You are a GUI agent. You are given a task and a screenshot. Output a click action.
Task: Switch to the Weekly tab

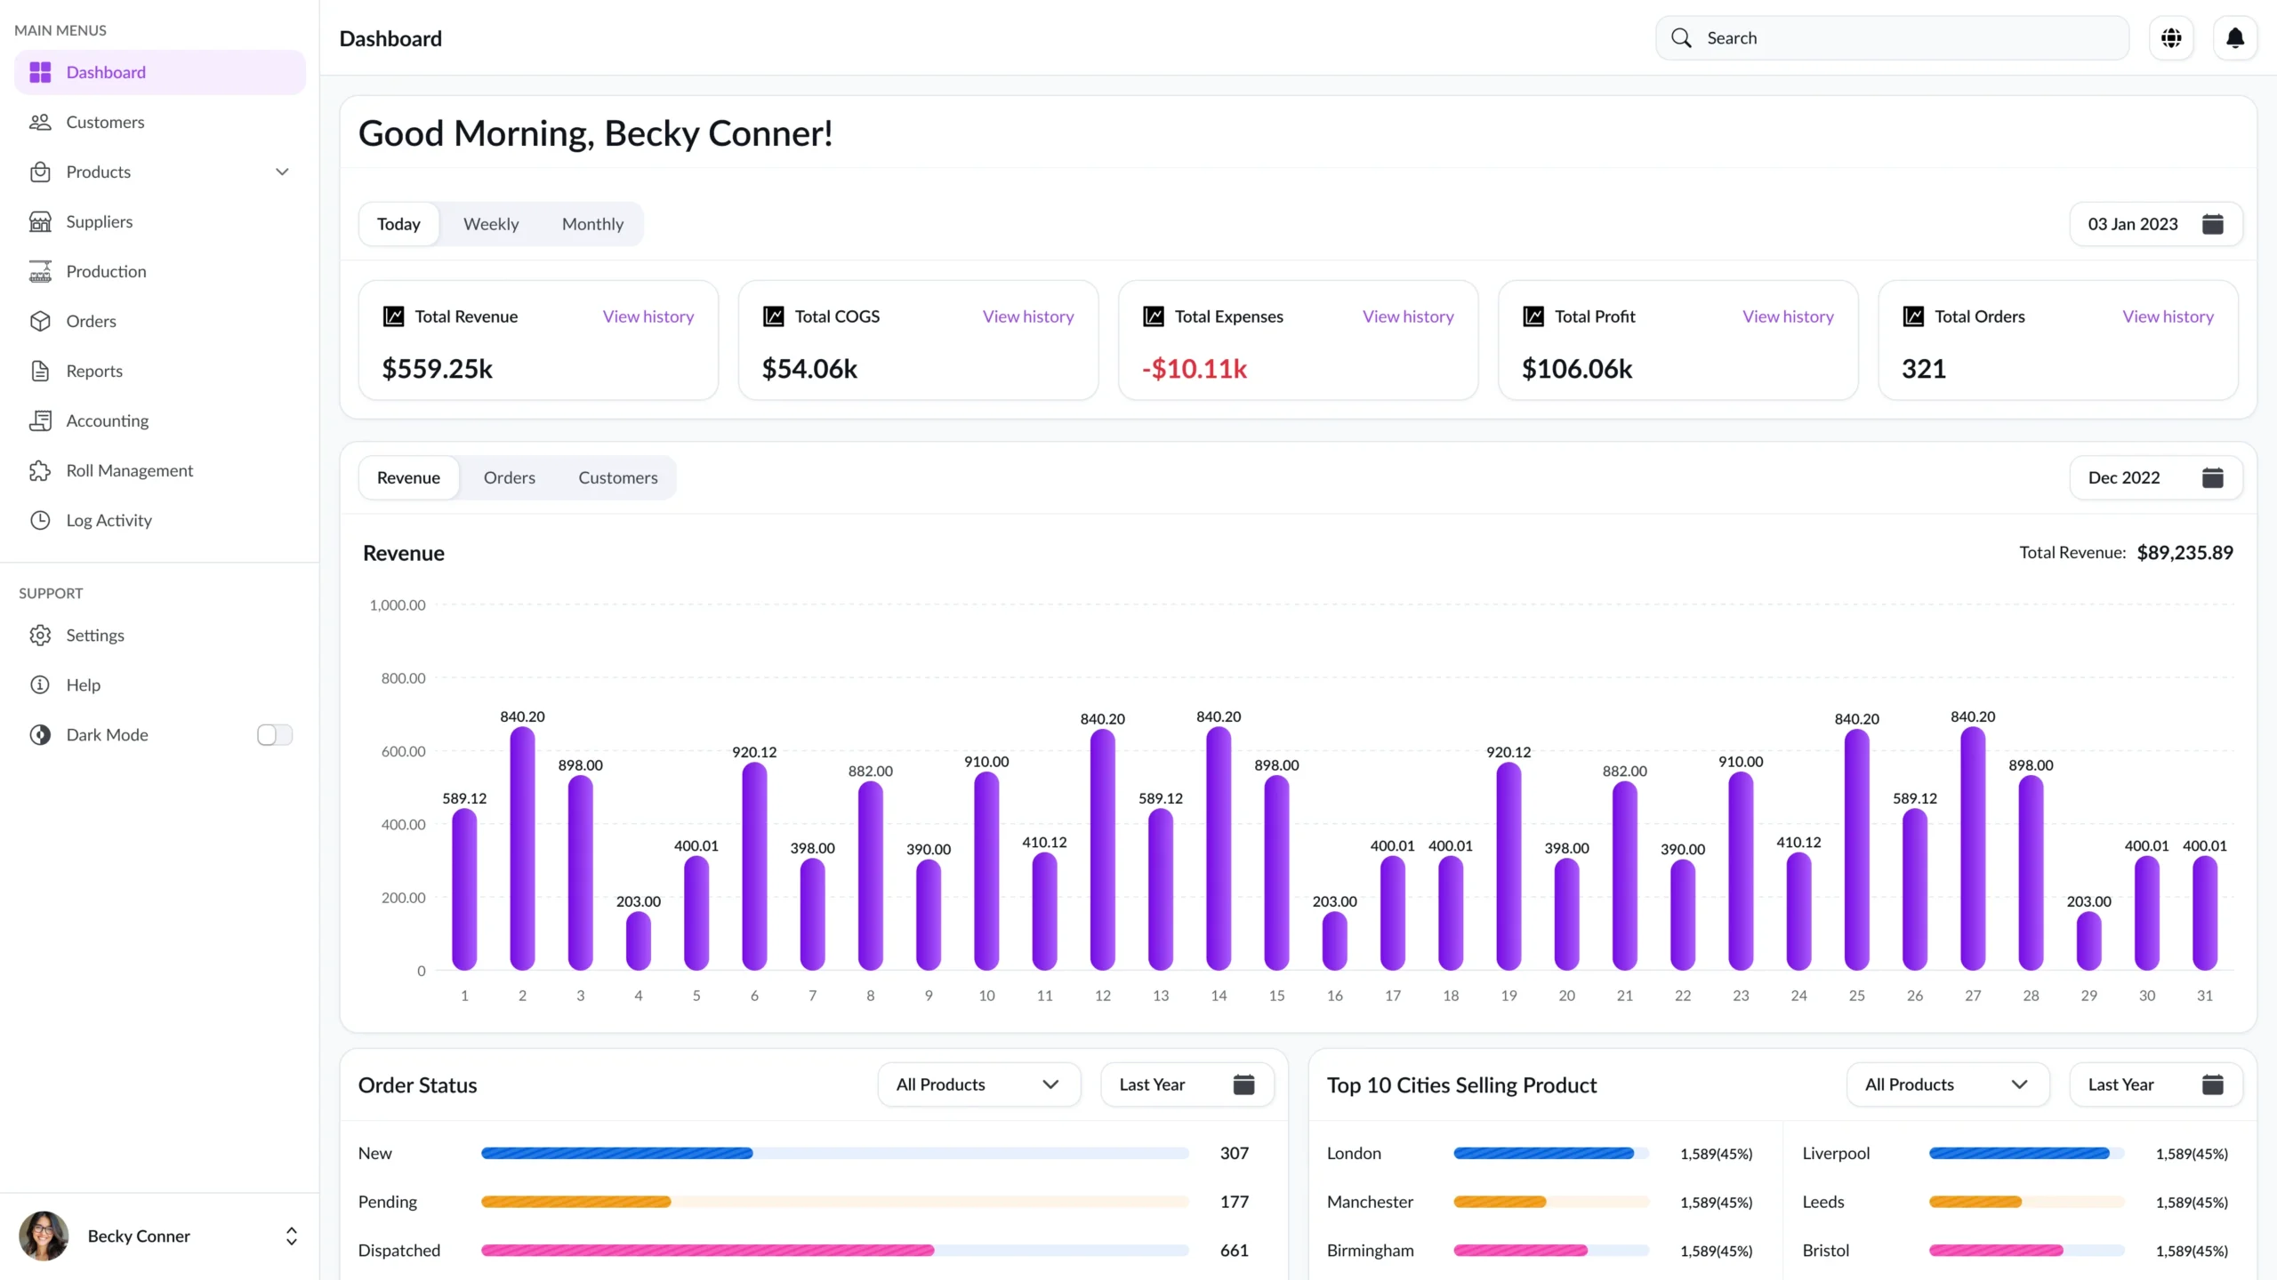pyautogui.click(x=491, y=224)
